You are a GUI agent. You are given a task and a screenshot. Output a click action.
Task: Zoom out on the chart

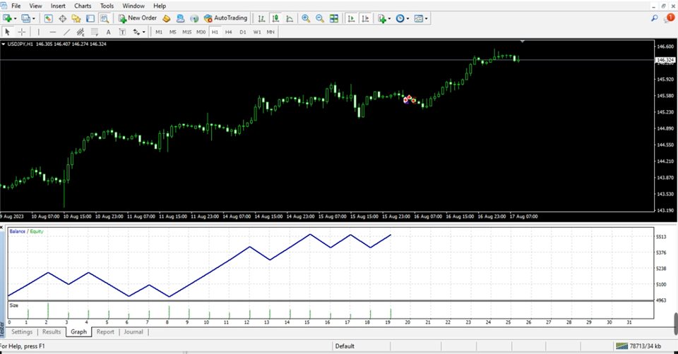click(x=320, y=18)
